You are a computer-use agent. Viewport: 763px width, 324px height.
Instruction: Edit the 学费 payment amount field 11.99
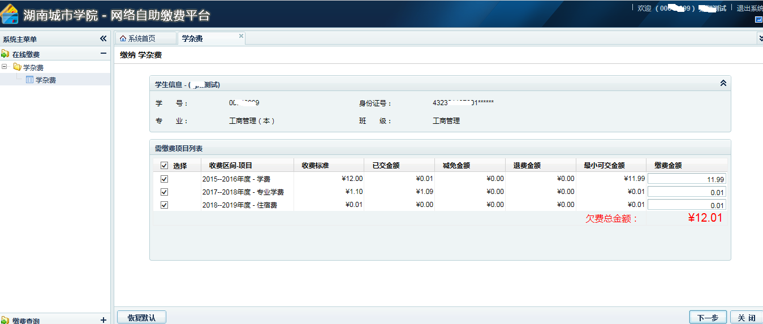tap(687, 179)
